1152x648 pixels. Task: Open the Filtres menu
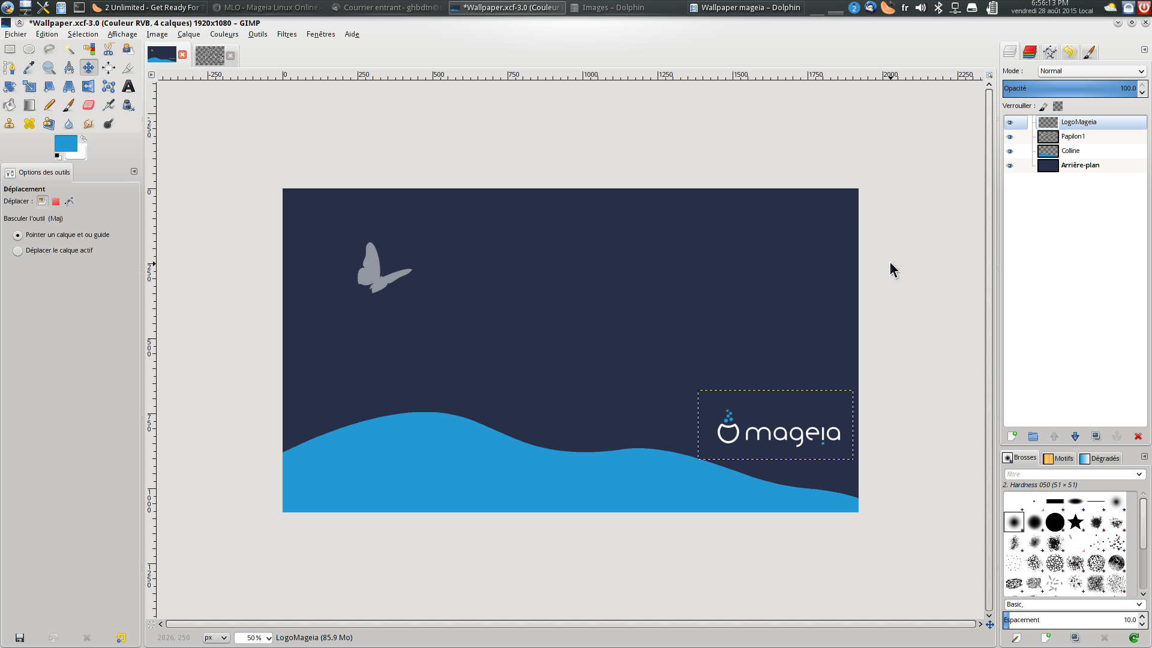tap(287, 34)
